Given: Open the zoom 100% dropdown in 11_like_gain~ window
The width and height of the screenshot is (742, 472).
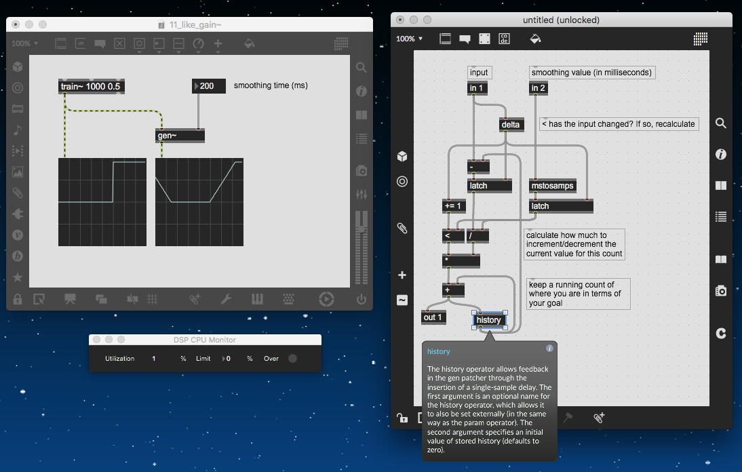Looking at the screenshot, I should [25, 43].
